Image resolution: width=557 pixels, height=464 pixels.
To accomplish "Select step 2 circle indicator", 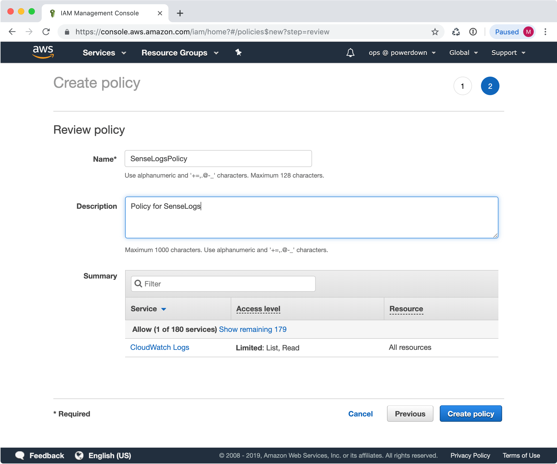I will click(490, 86).
